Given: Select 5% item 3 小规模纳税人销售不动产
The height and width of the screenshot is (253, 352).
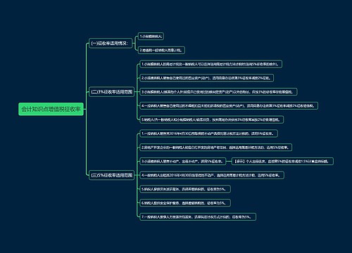Looking at the screenshot, I should click(x=182, y=161).
